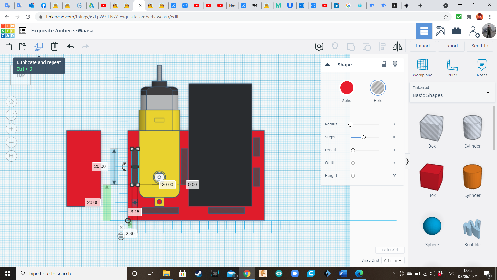This screenshot has height=280, width=497.
Task: Click the Send To button
Action: pyautogui.click(x=480, y=45)
